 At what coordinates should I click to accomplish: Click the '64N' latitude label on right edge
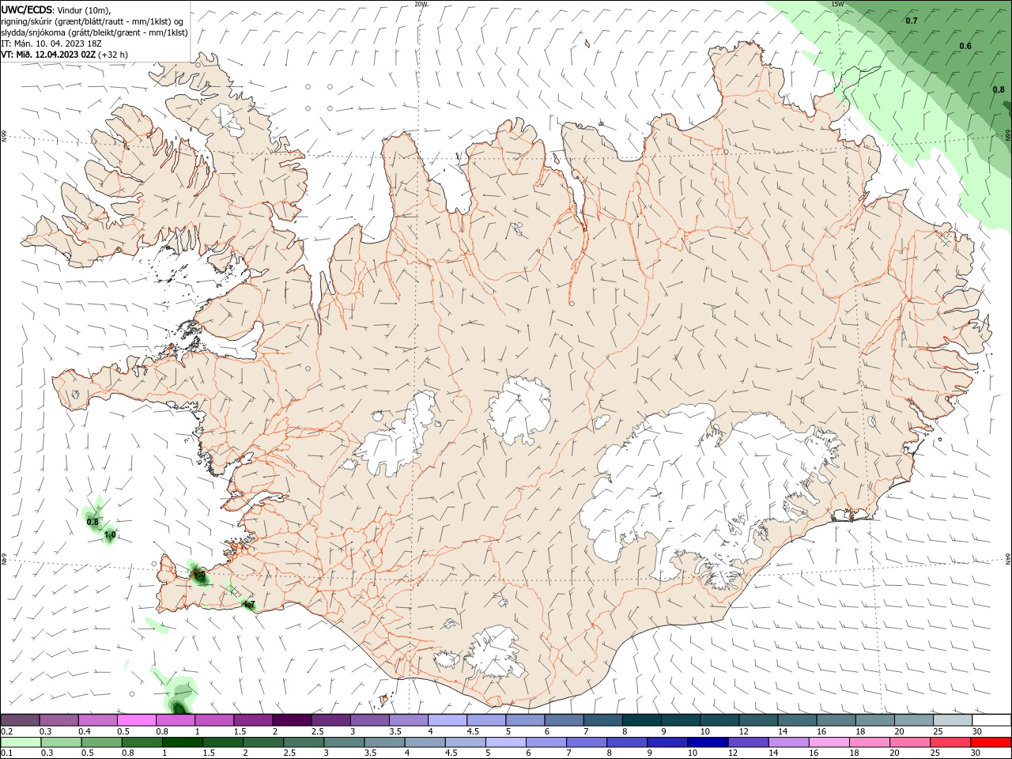pyautogui.click(x=1008, y=558)
